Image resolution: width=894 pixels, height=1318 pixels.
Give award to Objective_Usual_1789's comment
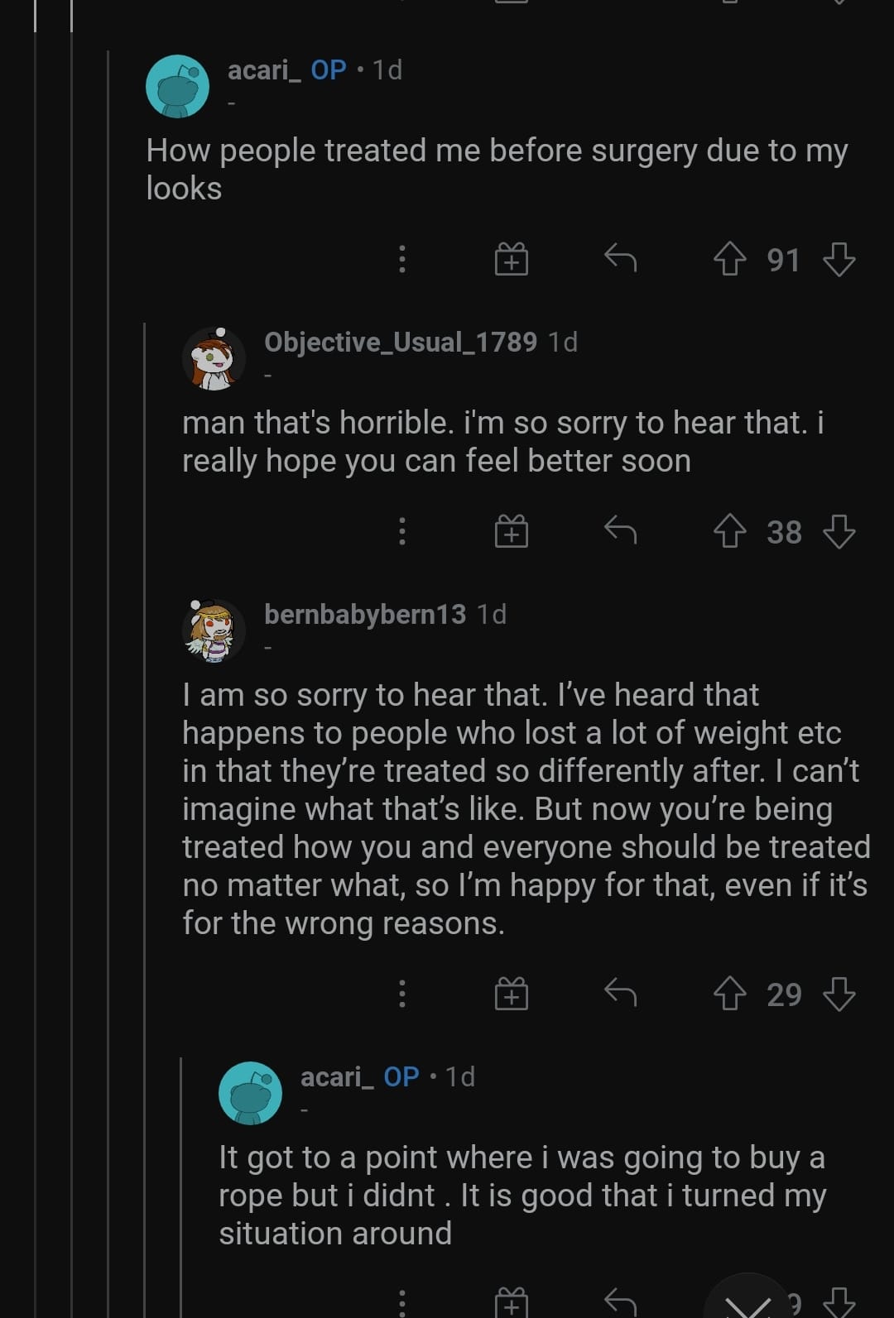coord(512,531)
